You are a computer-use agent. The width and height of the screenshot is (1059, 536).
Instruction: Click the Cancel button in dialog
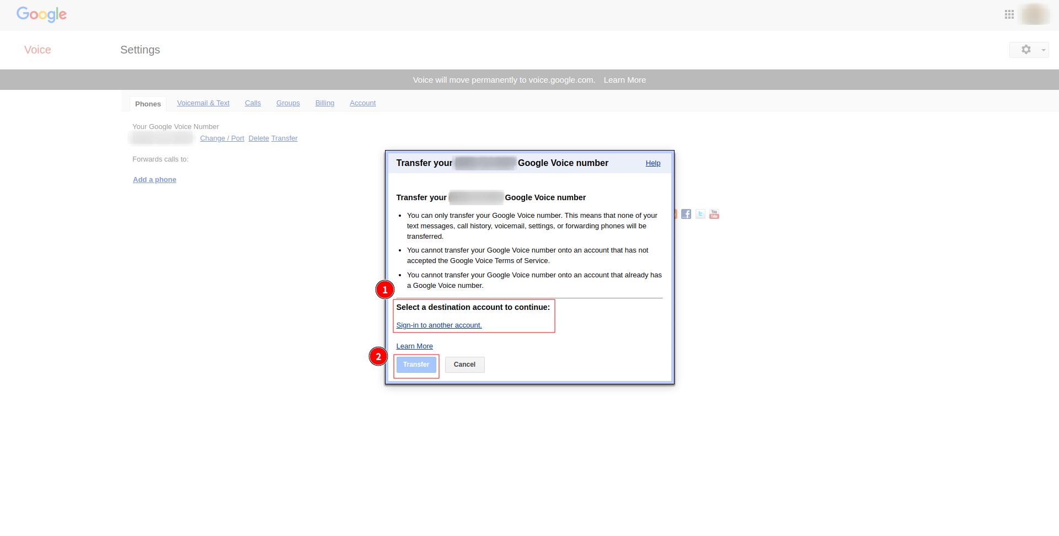pyautogui.click(x=464, y=365)
